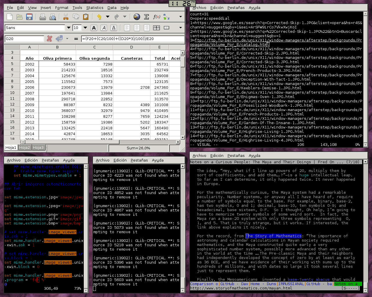Select column B header
Viewport: 372px width, 297px height.
(x=57, y=47)
